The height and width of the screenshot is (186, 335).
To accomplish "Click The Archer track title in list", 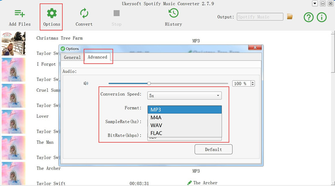I will [49, 168].
